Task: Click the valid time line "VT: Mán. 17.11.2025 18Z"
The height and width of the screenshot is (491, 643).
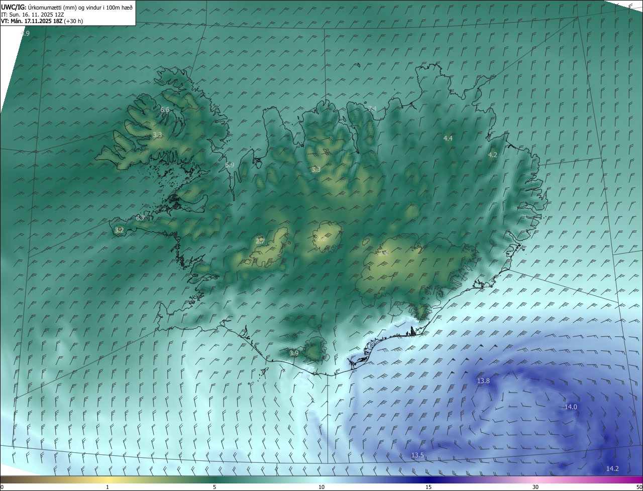Action: tap(32, 21)
